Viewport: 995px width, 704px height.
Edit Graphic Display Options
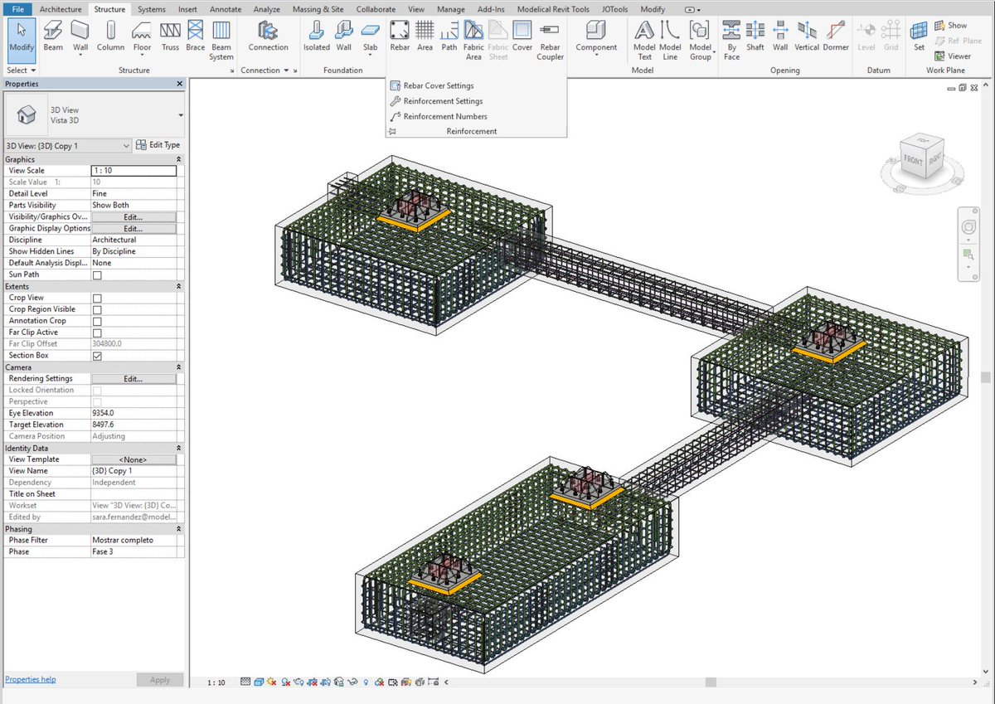133,228
